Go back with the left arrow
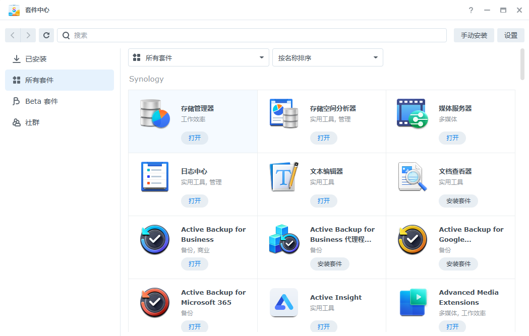The image size is (529, 336). tap(13, 35)
